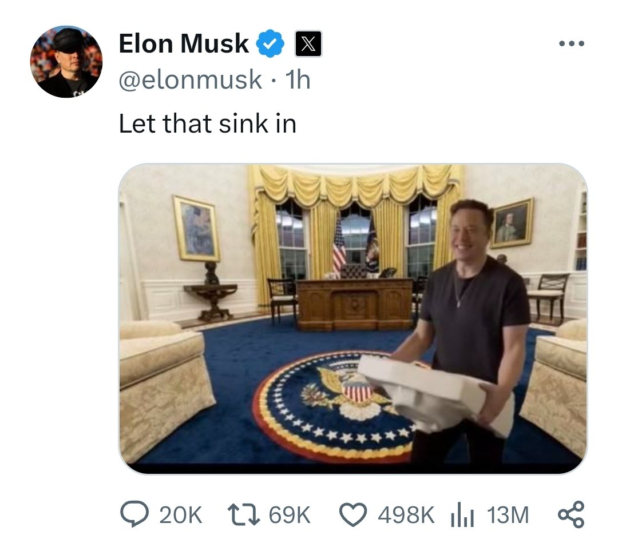Open tweet permalink via 1h timestamp
The width and height of the screenshot is (618, 551).
tap(298, 80)
